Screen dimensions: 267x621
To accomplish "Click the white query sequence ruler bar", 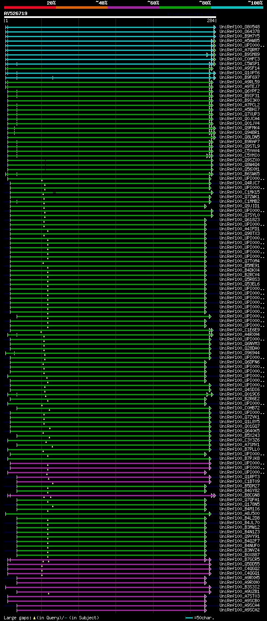I will [x=110, y=17].
